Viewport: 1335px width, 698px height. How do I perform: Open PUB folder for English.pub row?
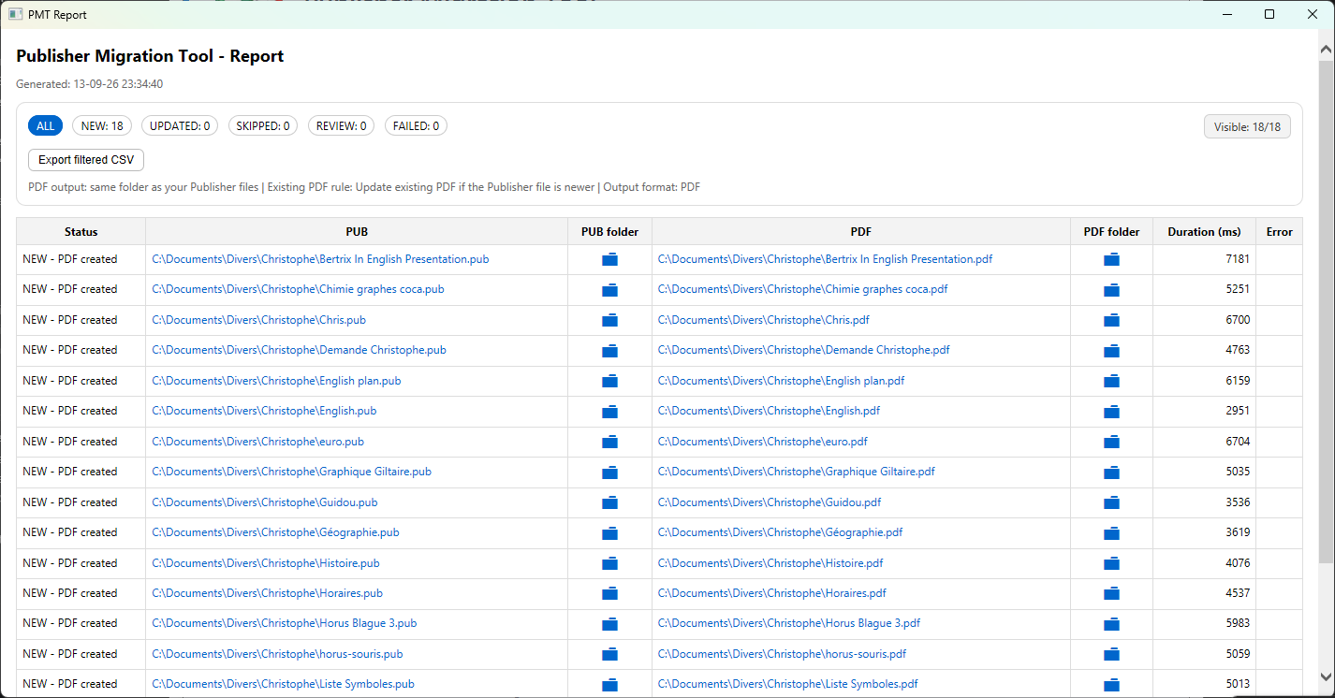(609, 412)
